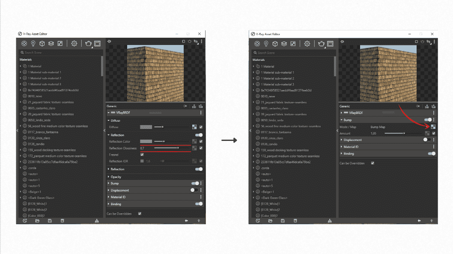The height and width of the screenshot is (254, 453).
Task: Toggle the Fresnel checkbox
Action: (x=142, y=155)
